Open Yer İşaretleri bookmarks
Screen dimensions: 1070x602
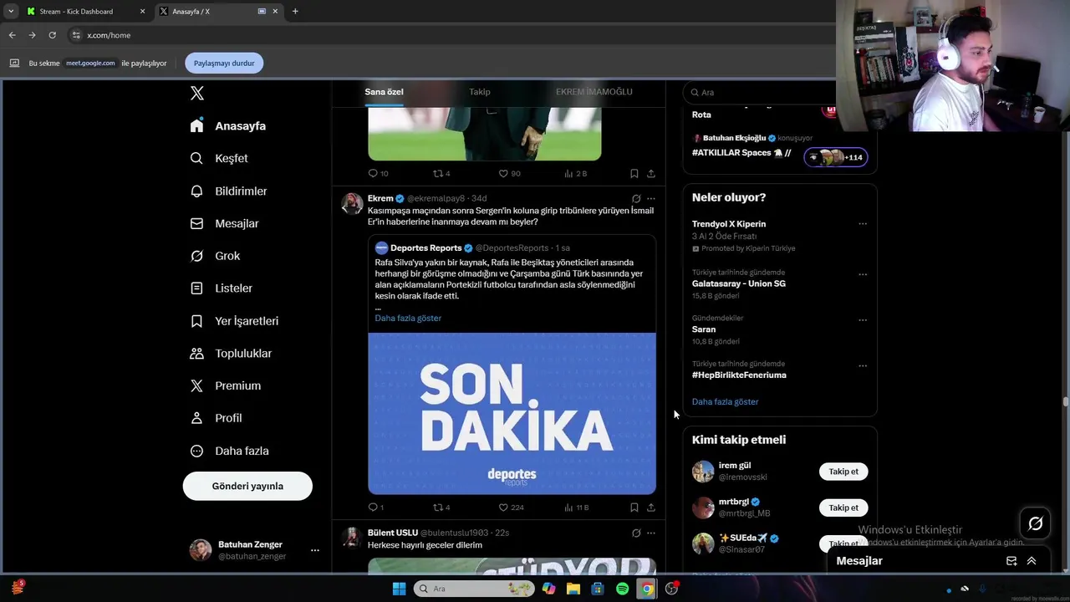234,321
